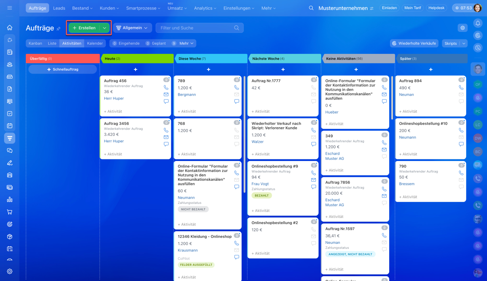Screen dimensions: 487x281
Task: Open sidebar settings gear at bottom
Action: coord(10,271)
